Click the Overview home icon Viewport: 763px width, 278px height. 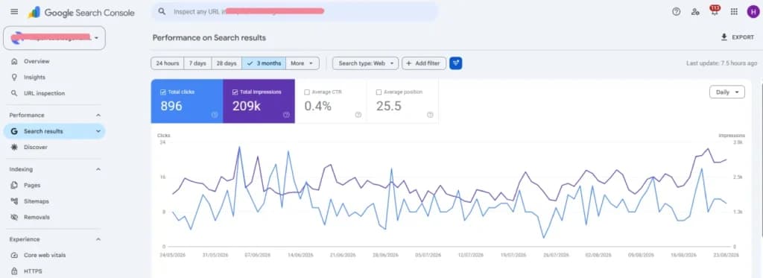point(14,61)
